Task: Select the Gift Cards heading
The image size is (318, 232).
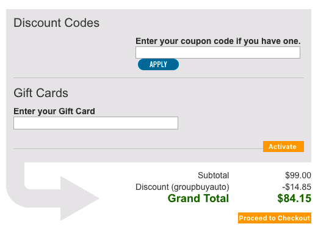Action: pos(41,93)
